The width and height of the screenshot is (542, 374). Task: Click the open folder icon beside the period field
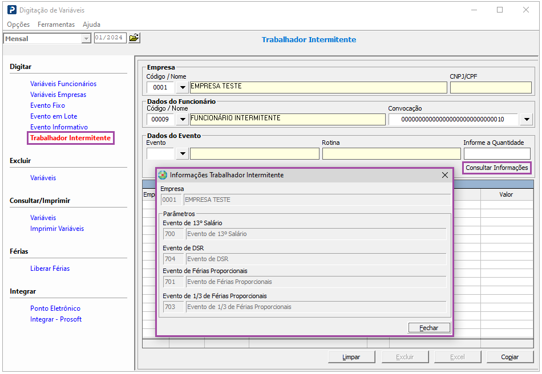(x=134, y=38)
